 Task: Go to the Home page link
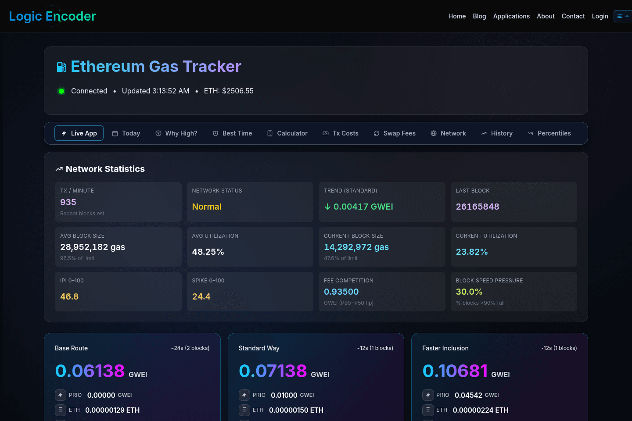point(457,16)
